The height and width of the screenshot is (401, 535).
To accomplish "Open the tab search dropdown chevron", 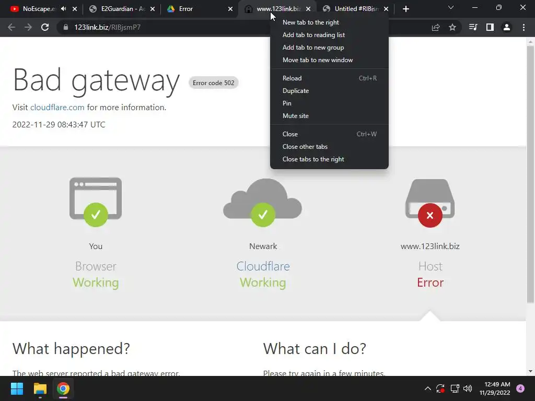I will 451,7.
